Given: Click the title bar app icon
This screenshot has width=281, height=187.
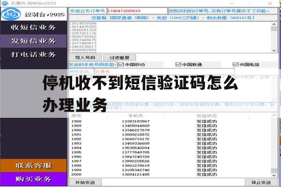Looking at the screenshot, I should pyautogui.click(x=5, y=3).
